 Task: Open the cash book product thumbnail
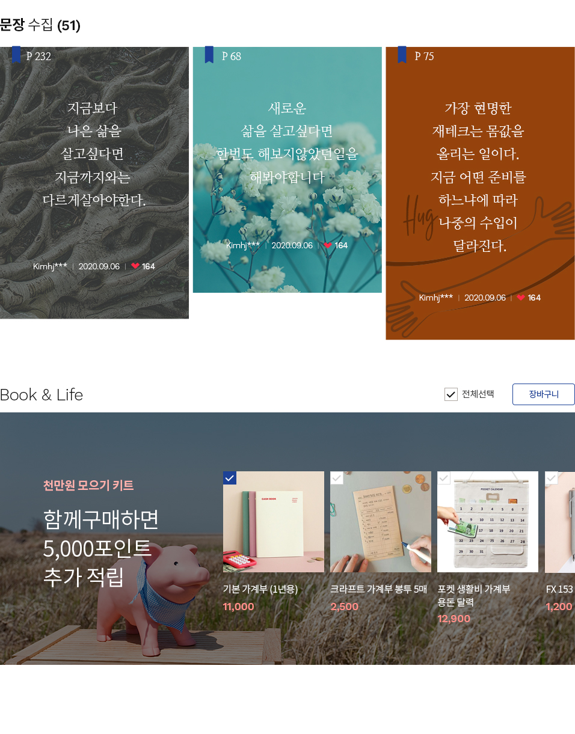274,522
